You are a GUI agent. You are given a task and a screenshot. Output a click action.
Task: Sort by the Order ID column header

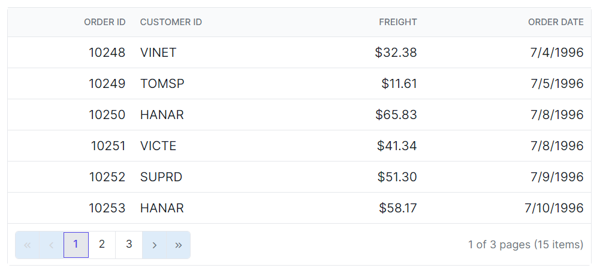click(x=104, y=22)
